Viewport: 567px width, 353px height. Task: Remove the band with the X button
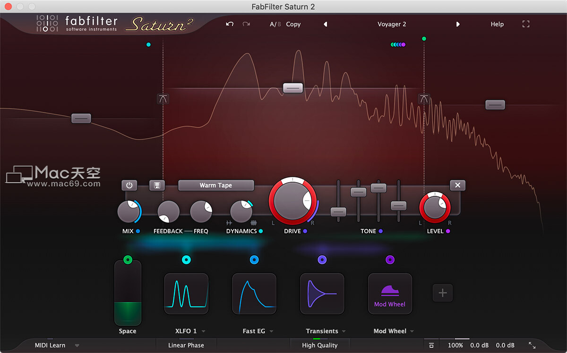point(457,185)
